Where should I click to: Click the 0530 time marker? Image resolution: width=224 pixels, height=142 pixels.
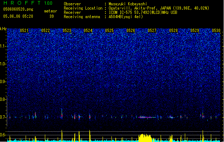click(216, 31)
